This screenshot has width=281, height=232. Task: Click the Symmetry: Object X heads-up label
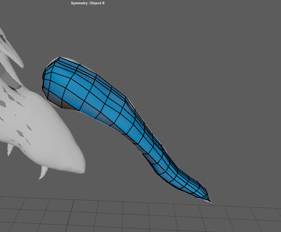tap(87, 3)
